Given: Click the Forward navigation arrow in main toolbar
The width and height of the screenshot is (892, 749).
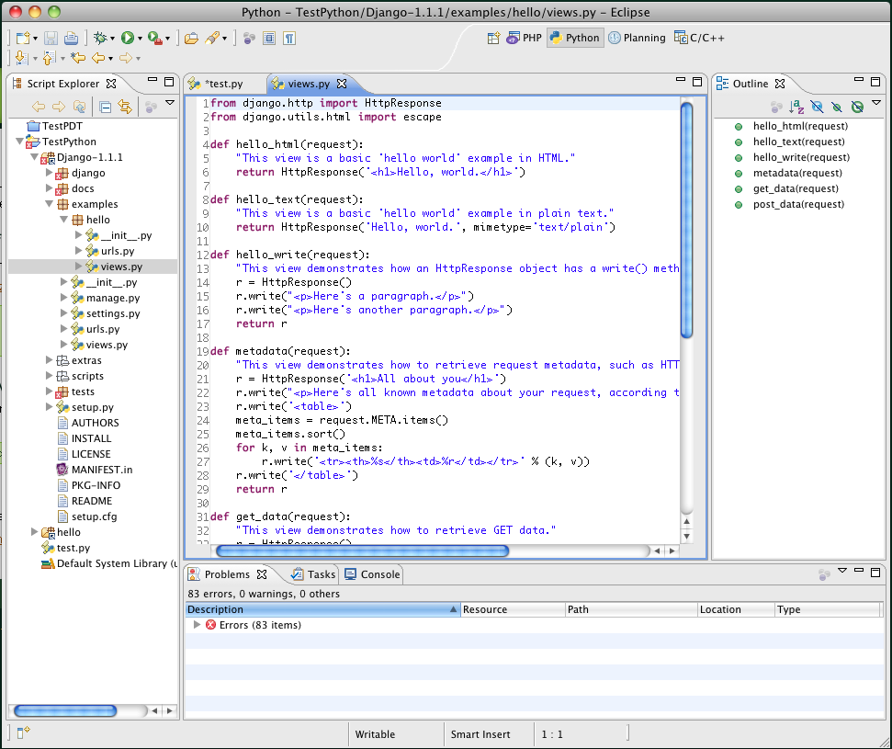Looking at the screenshot, I should (126, 58).
